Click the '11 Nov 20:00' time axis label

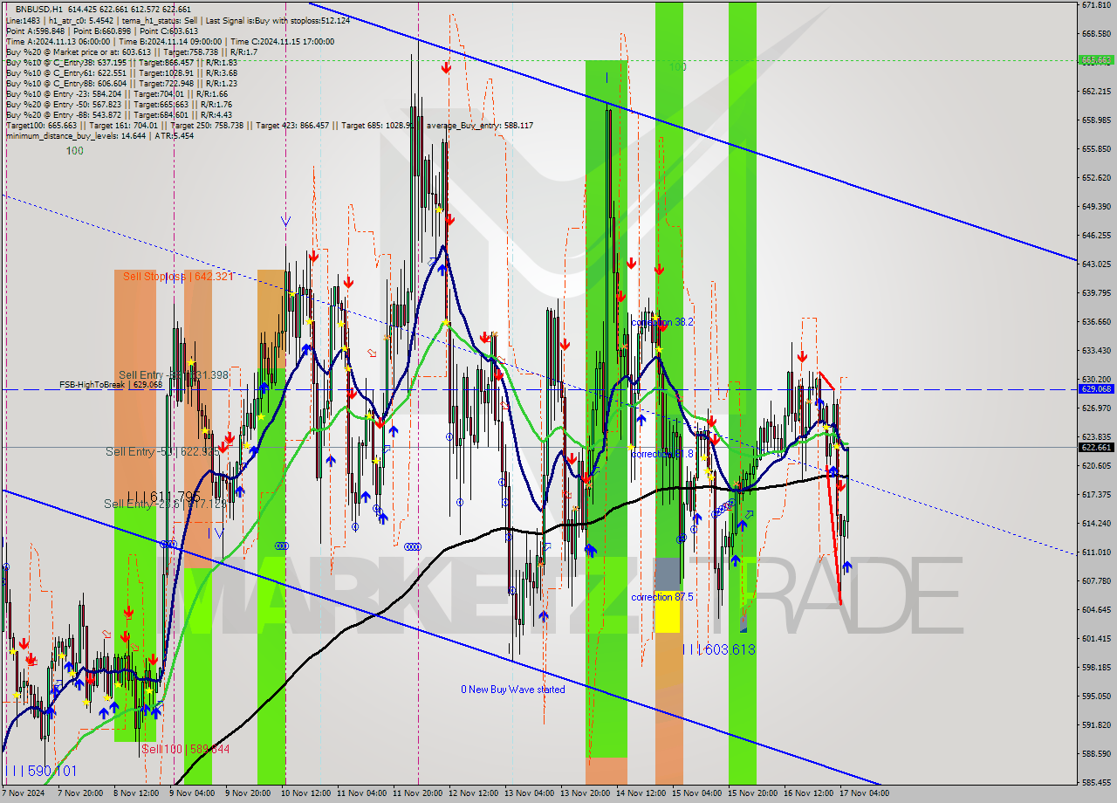point(416,793)
